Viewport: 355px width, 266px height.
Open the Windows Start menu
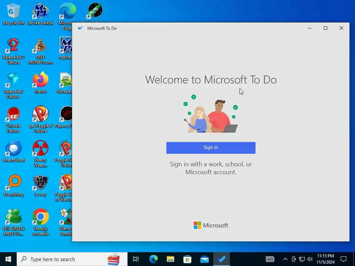8,259
